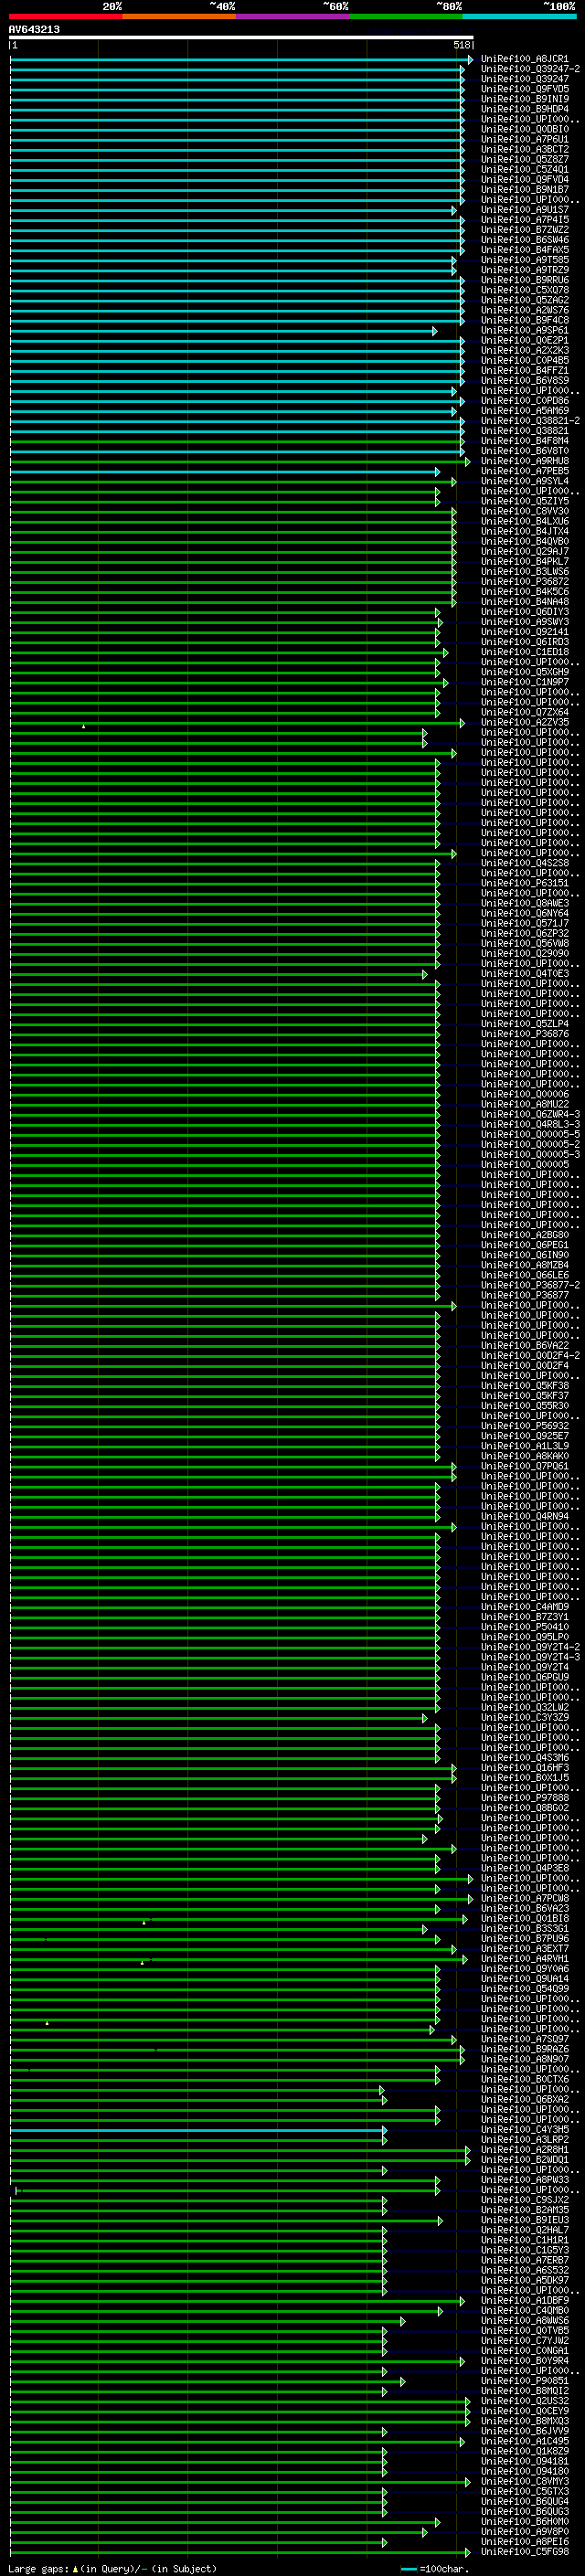The width and height of the screenshot is (585, 2576).
Task: Open hit UniRef100_B6V8S9
Action: coord(524,381)
